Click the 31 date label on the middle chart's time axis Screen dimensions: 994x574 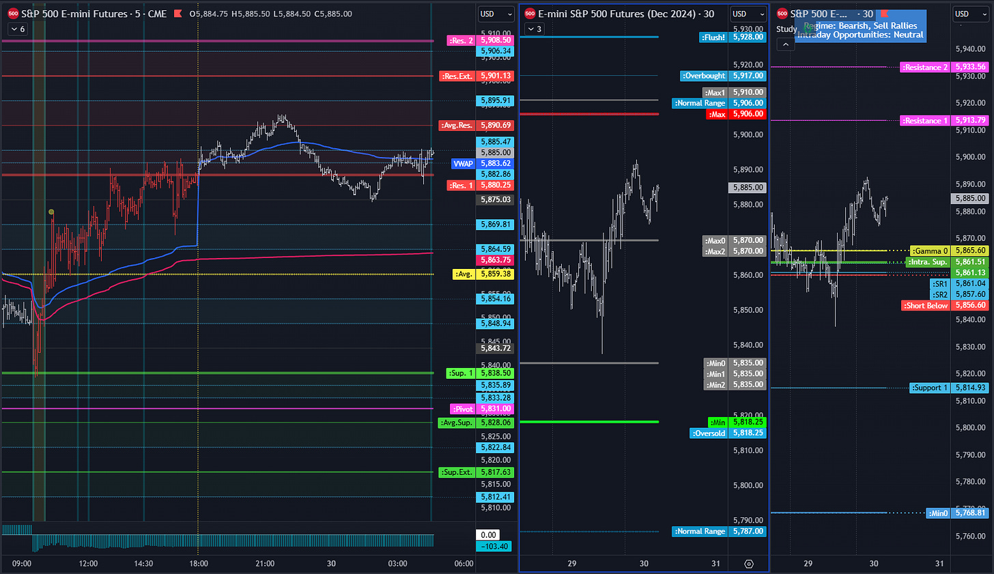(715, 564)
